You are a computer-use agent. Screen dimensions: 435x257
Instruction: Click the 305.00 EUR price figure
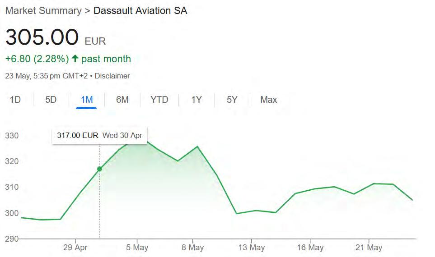click(42, 37)
